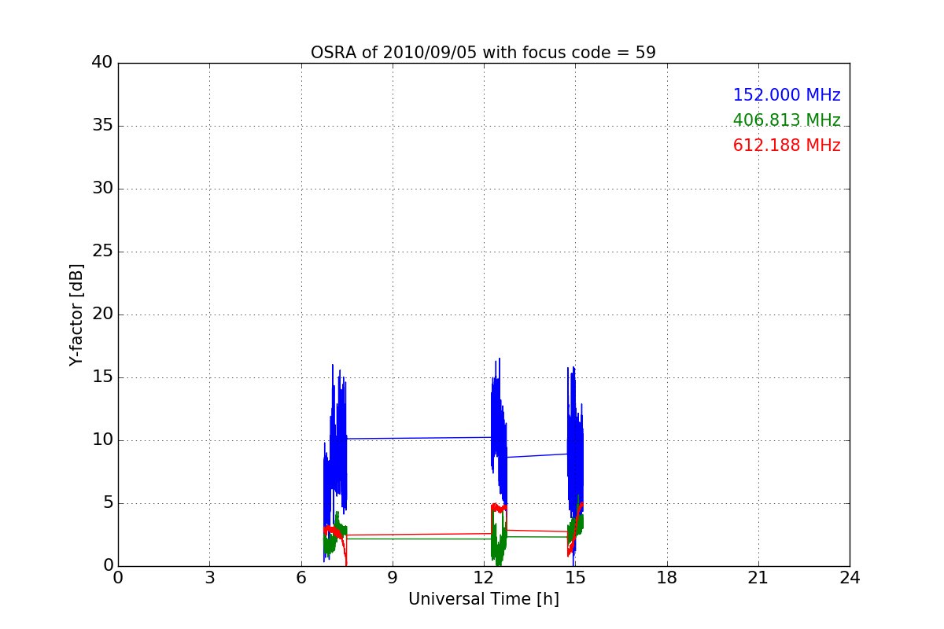Click the y-axis tick label 30
944x629 pixels.
coord(102,189)
